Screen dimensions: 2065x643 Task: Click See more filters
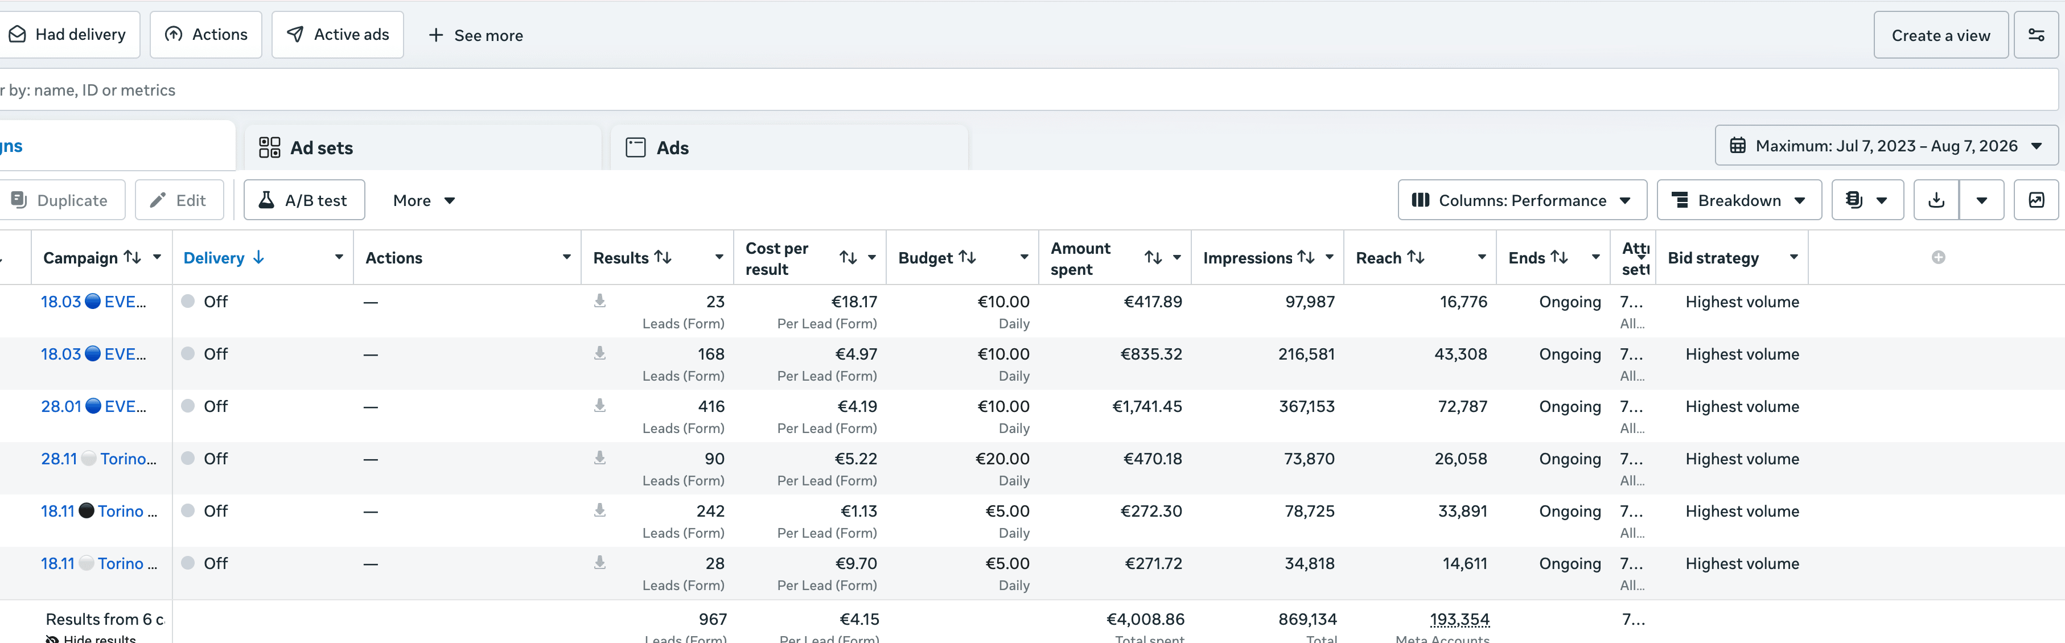tap(476, 35)
